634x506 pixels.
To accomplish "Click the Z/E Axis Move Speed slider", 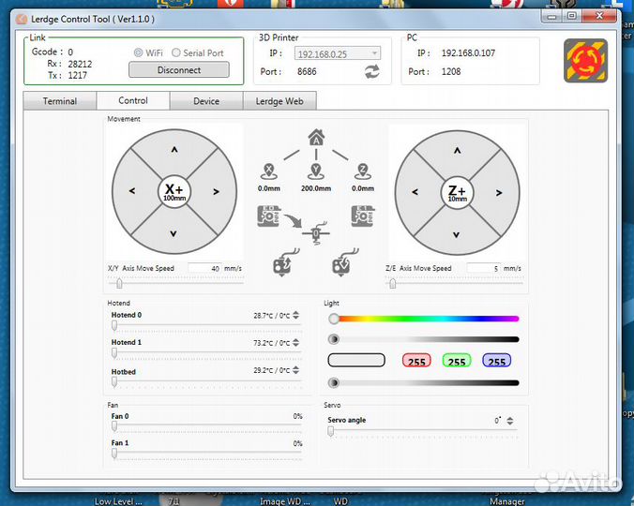I will (x=455, y=284).
